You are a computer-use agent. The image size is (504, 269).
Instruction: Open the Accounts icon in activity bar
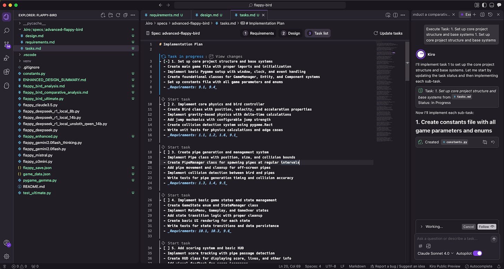7,243
